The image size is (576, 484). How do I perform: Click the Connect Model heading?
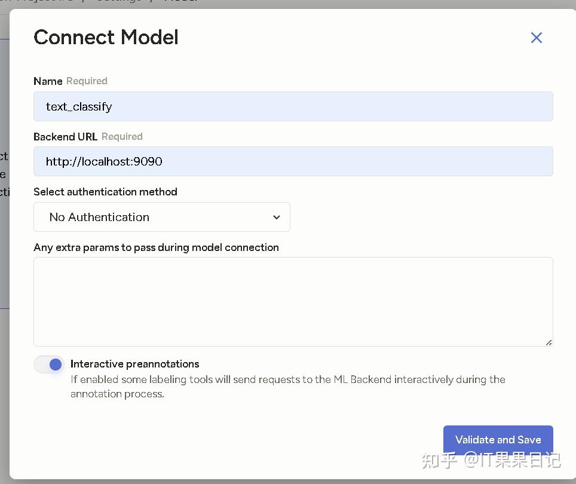(106, 37)
